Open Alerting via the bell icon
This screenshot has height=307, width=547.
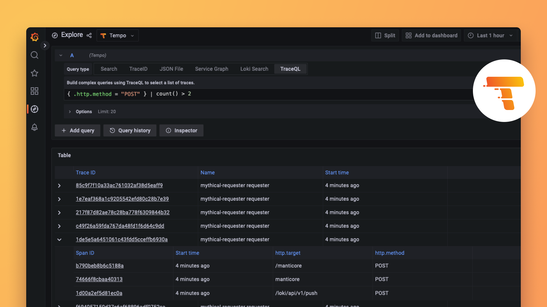click(x=34, y=127)
